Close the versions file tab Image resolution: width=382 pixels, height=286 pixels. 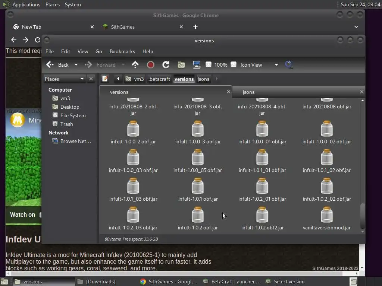point(229,92)
